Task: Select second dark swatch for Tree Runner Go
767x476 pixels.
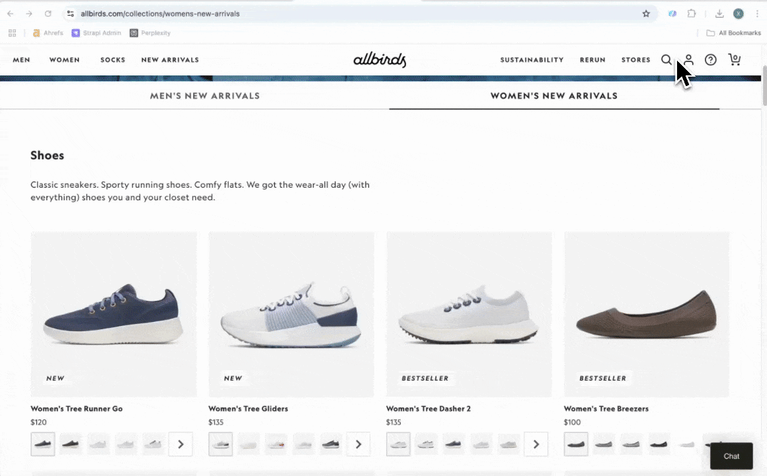Action: [71, 444]
